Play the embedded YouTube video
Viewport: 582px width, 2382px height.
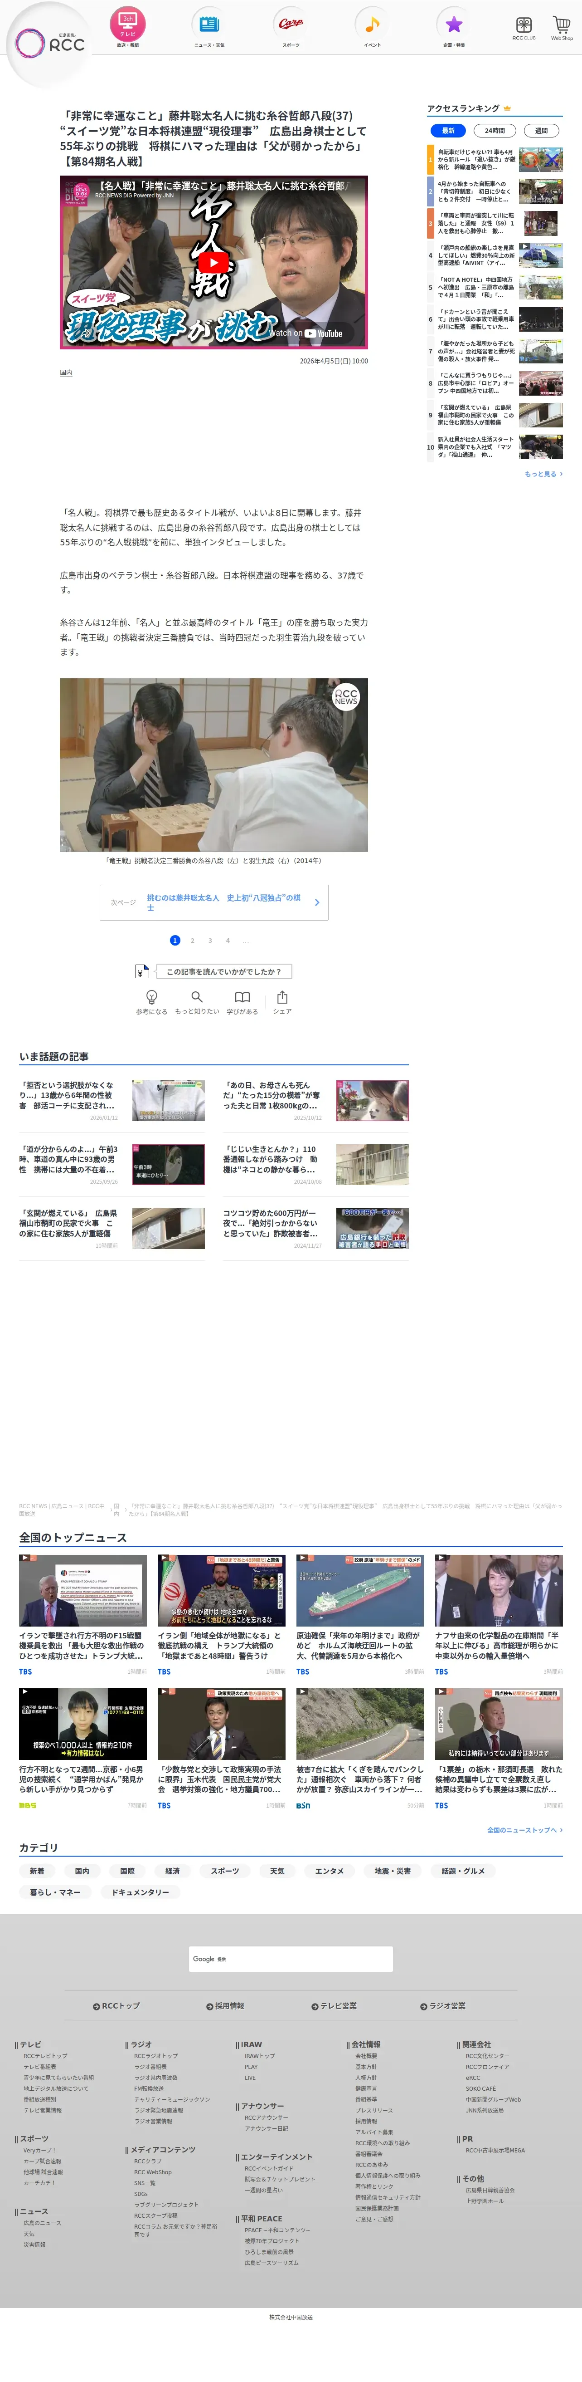click(213, 263)
